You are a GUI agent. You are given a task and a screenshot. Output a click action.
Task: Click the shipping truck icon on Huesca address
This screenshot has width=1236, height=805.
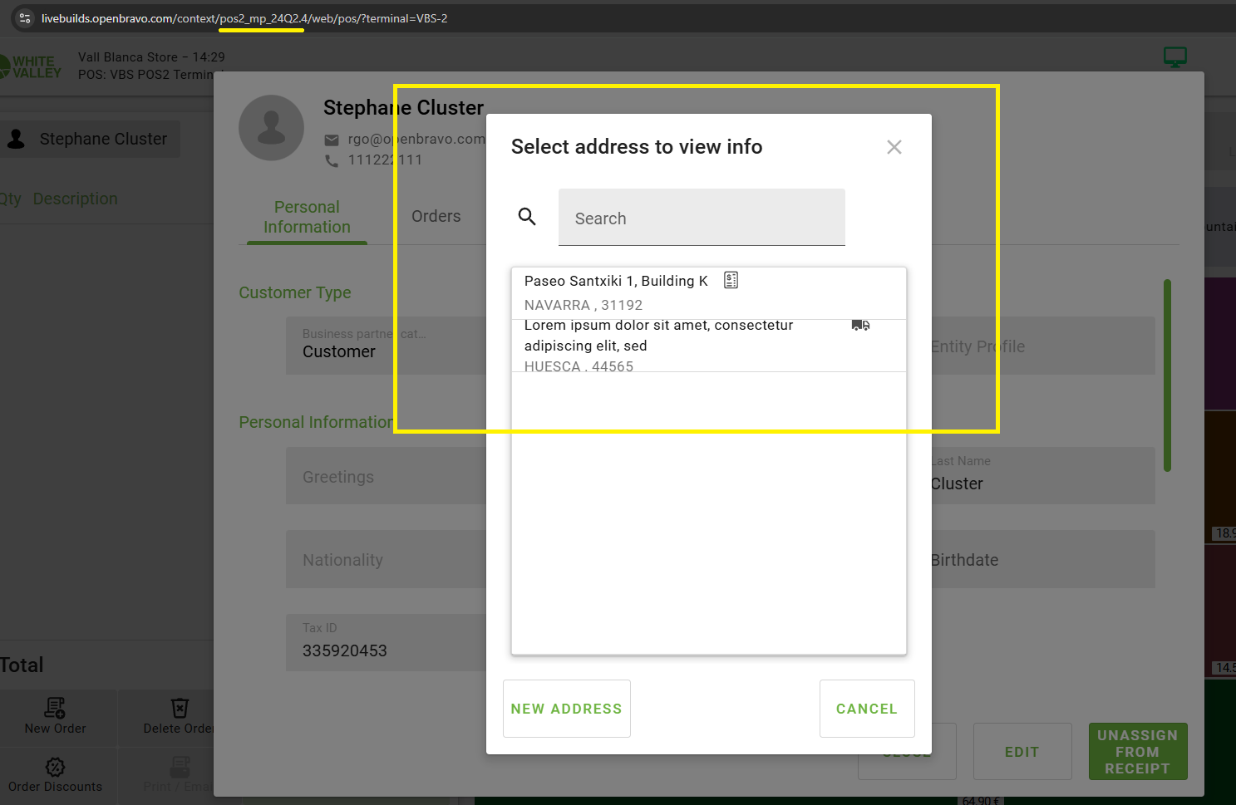[x=860, y=325]
